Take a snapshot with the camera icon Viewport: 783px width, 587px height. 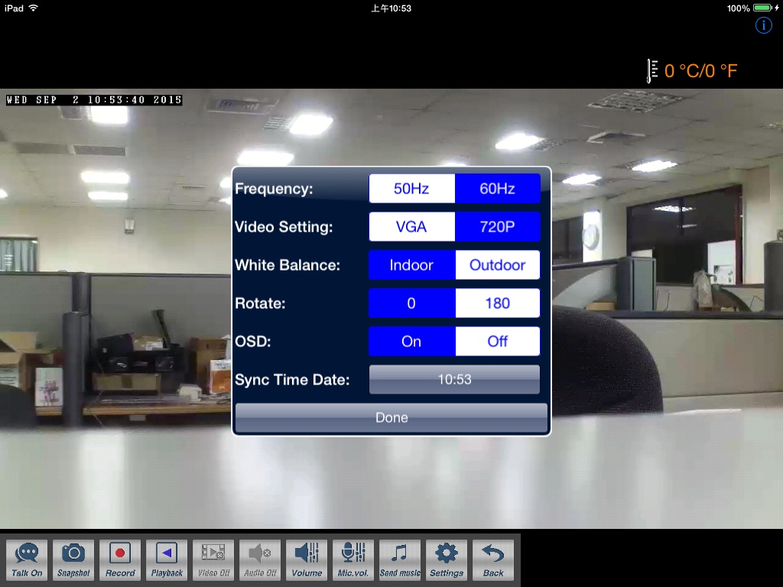click(x=73, y=559)
